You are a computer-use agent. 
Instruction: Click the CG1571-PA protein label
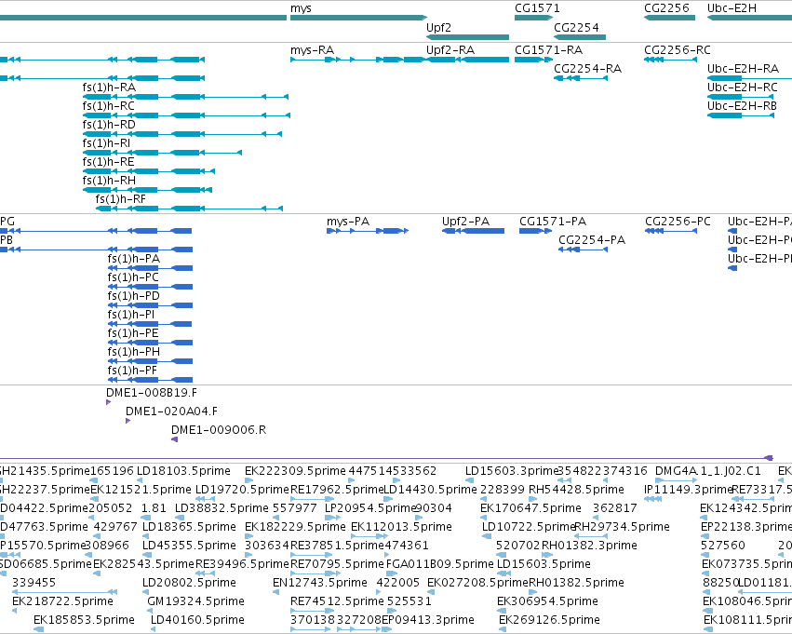553,222
